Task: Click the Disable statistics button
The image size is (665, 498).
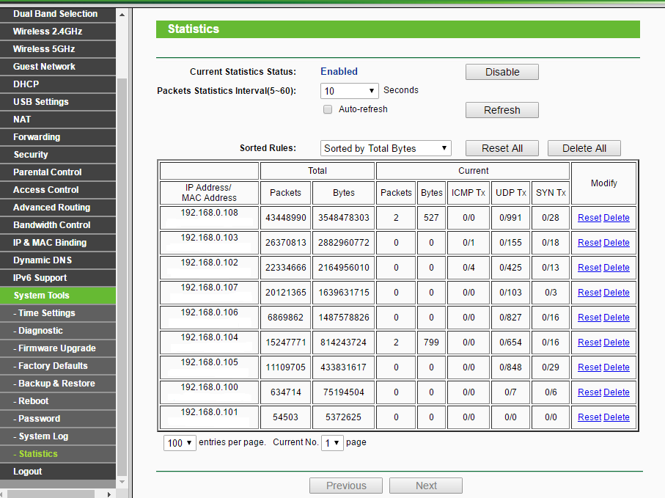Action: (x=501, y=72)
